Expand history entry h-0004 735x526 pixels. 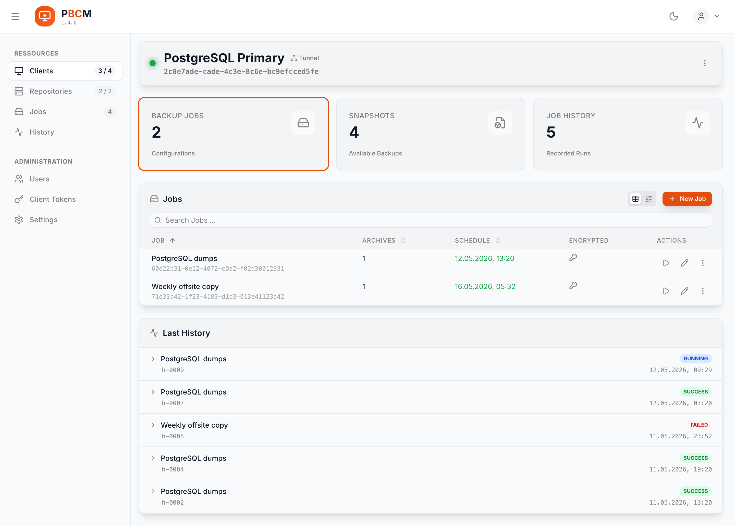point(153,458)
